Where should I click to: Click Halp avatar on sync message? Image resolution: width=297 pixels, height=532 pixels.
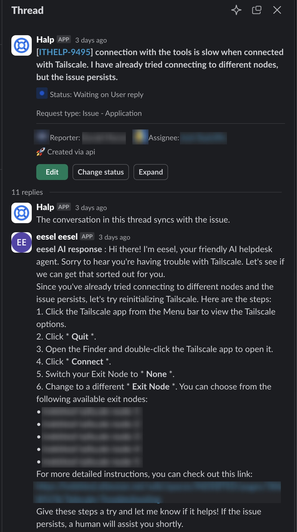tap(22, 213)
